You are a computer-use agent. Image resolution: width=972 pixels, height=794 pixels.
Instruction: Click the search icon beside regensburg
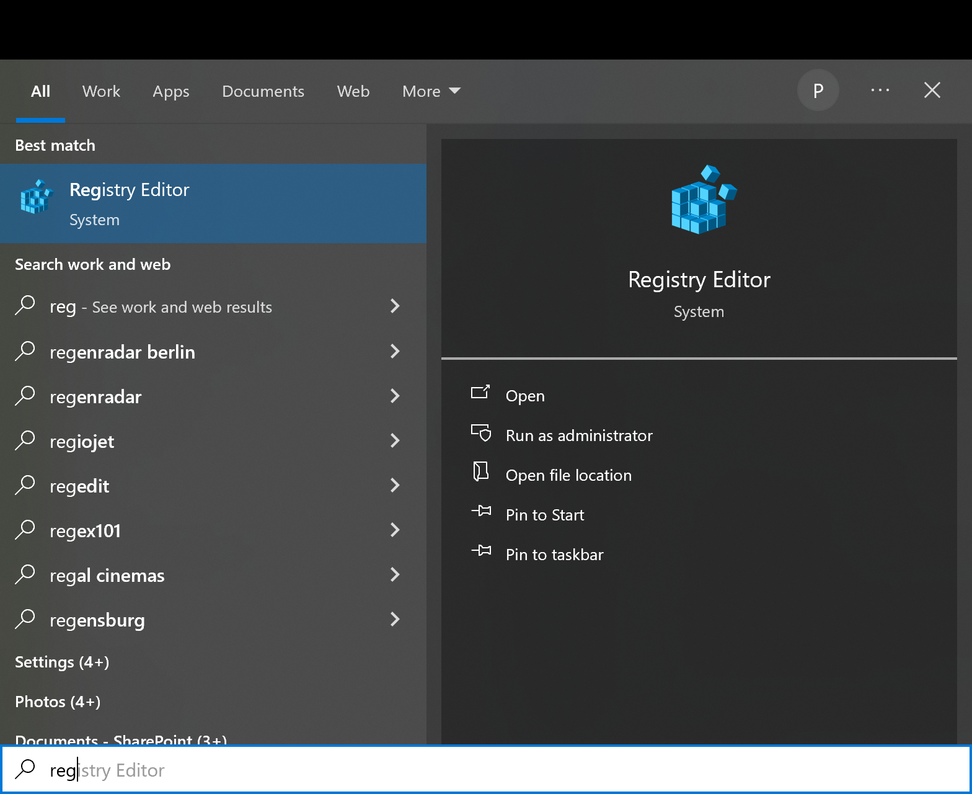pos(25,618)
